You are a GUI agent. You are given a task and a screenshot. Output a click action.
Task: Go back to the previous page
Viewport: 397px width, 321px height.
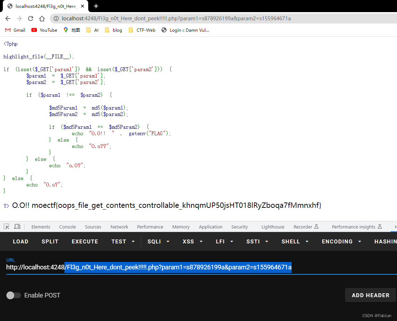[x=8, y=19]
